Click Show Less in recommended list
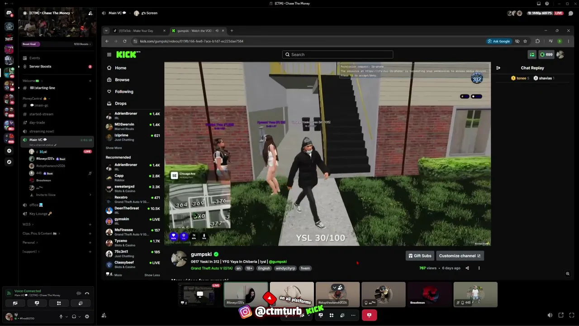 [152, 275]
